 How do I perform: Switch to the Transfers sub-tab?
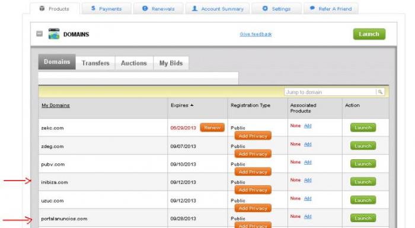95,63
